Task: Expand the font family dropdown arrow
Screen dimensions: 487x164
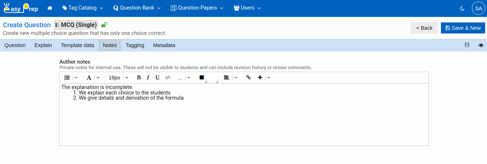Action: (x=98, y=78)
